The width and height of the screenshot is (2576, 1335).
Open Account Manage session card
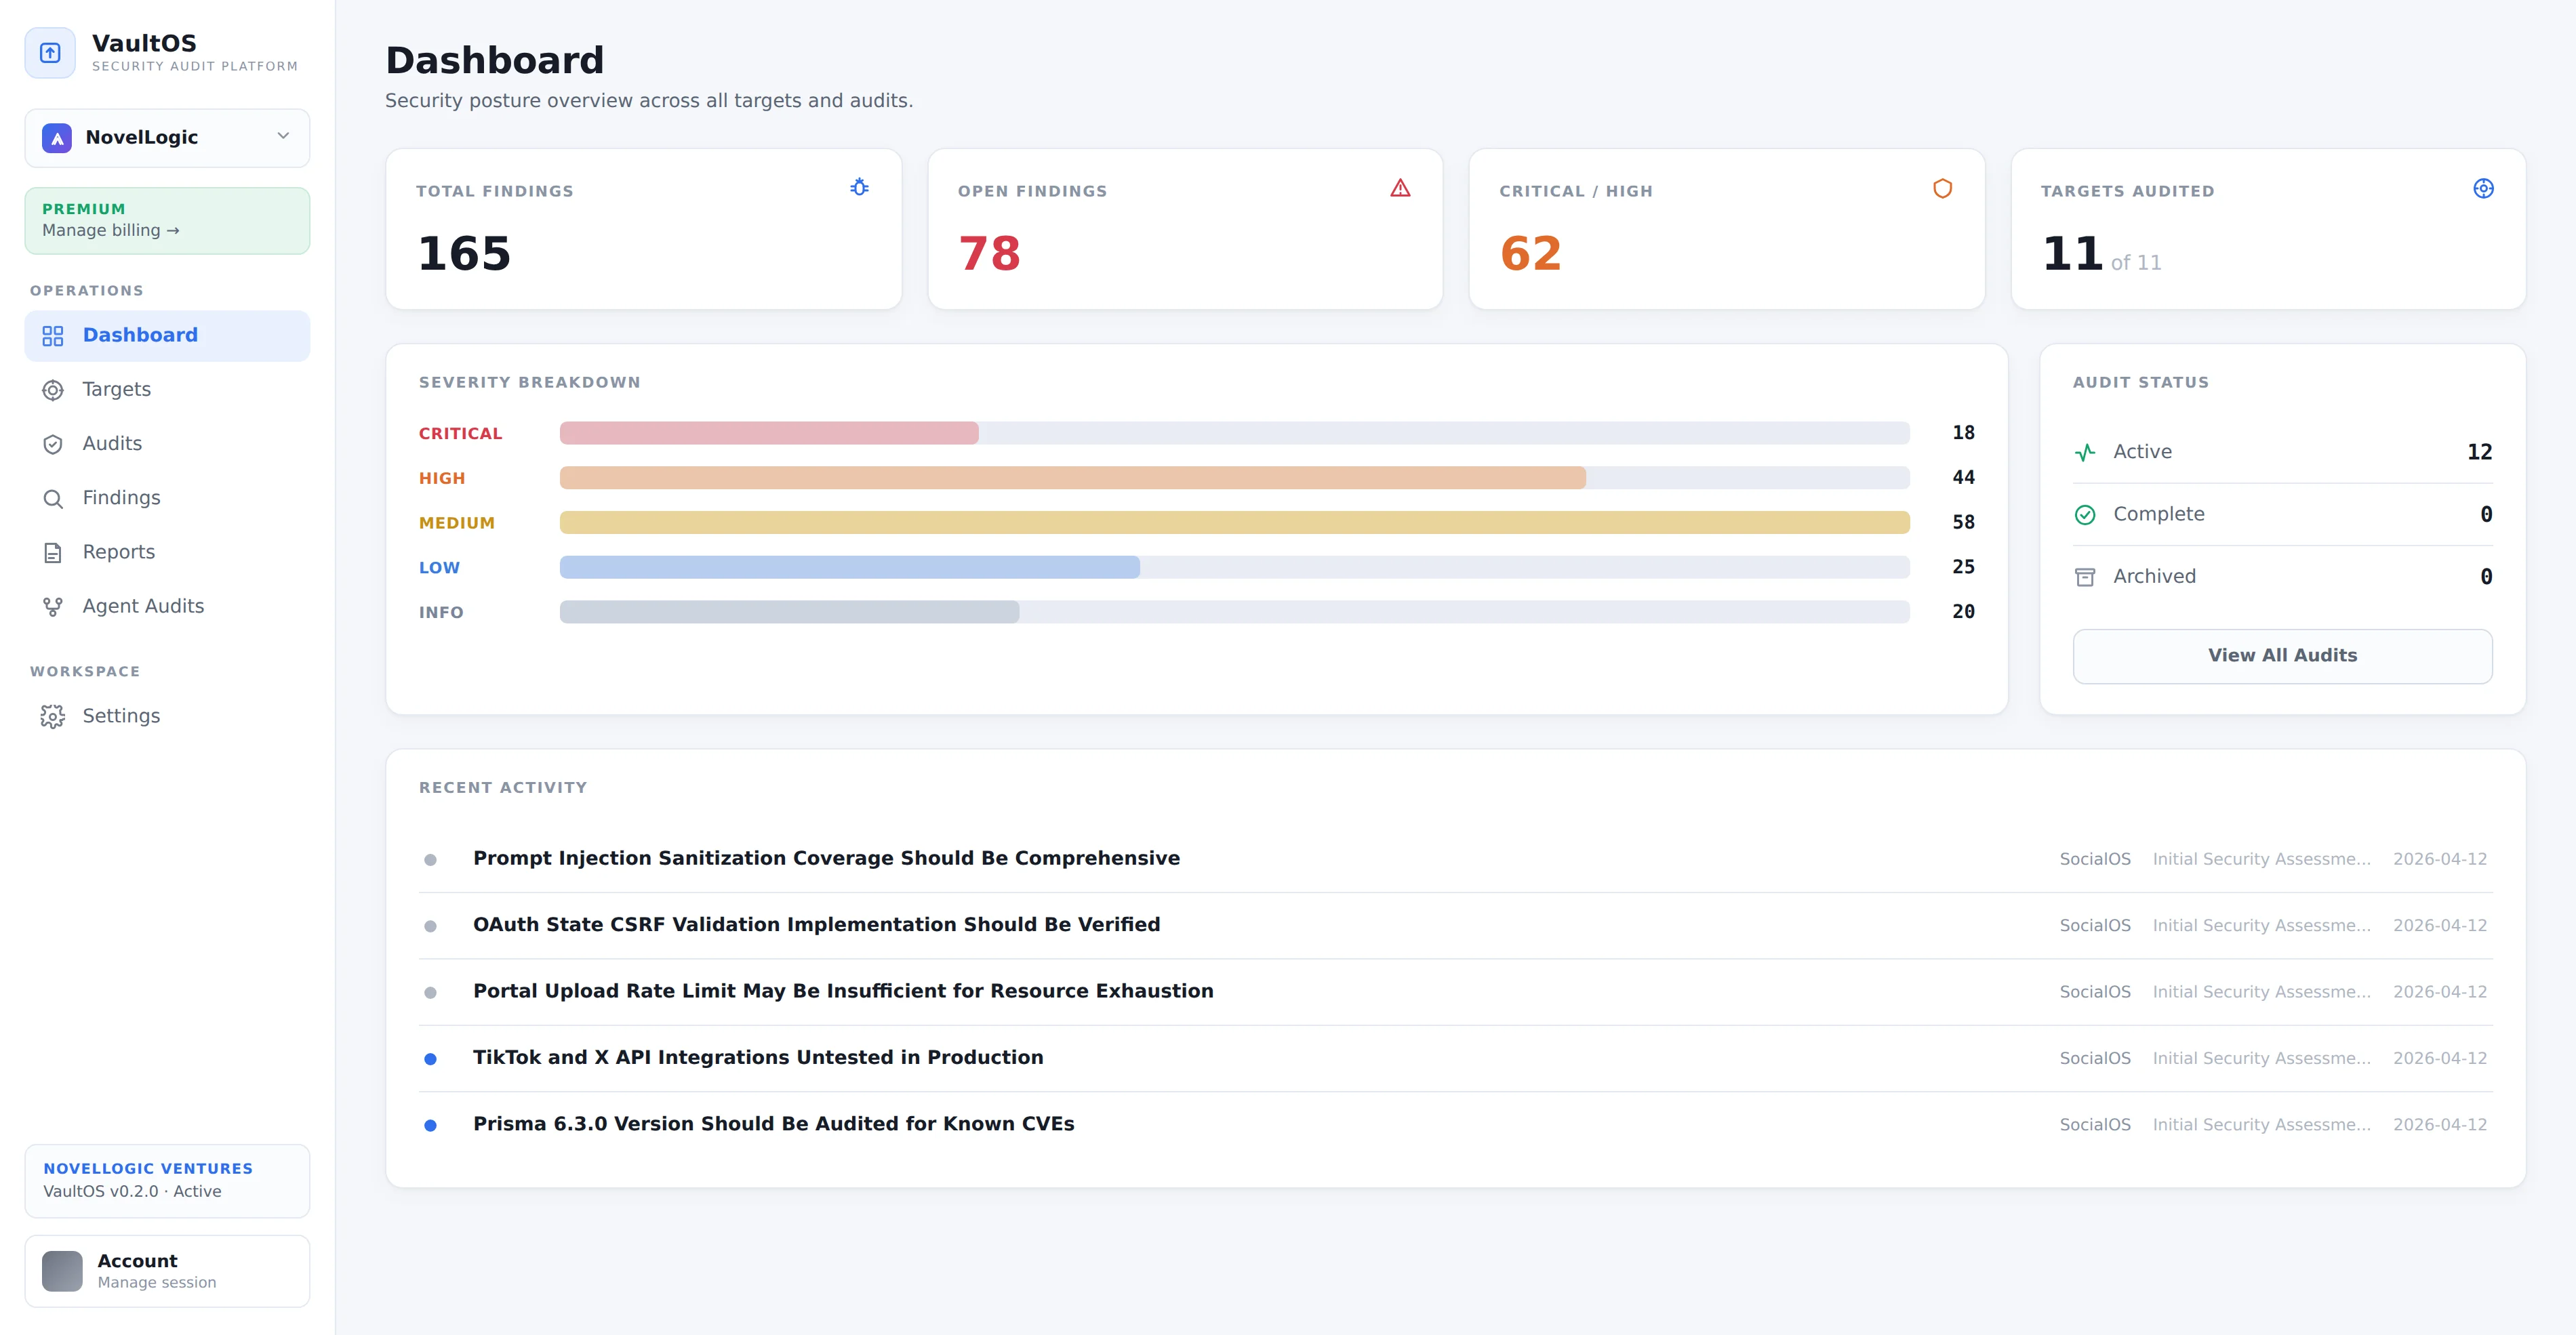[x=167, y=1271]
